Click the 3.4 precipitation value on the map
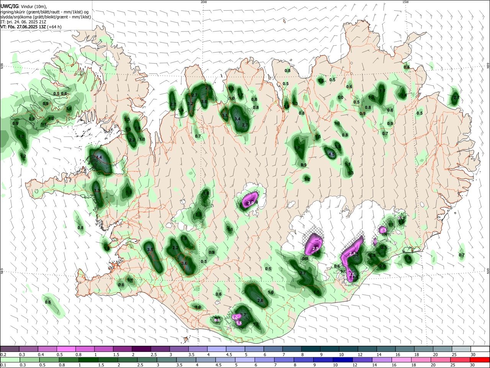This screenshot has width=490, height=368. click(237, 119)
